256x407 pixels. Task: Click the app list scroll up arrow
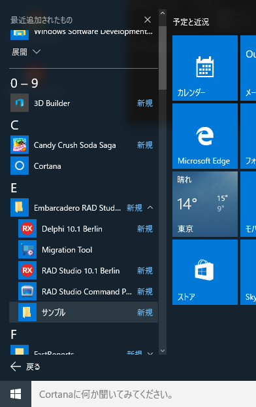click(x=163, y=13)
